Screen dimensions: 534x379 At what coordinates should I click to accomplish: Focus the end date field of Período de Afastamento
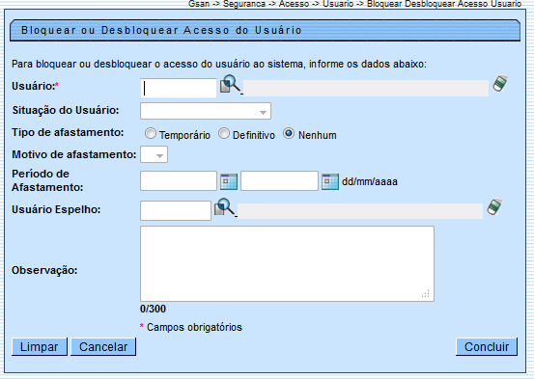click(279, 181)
